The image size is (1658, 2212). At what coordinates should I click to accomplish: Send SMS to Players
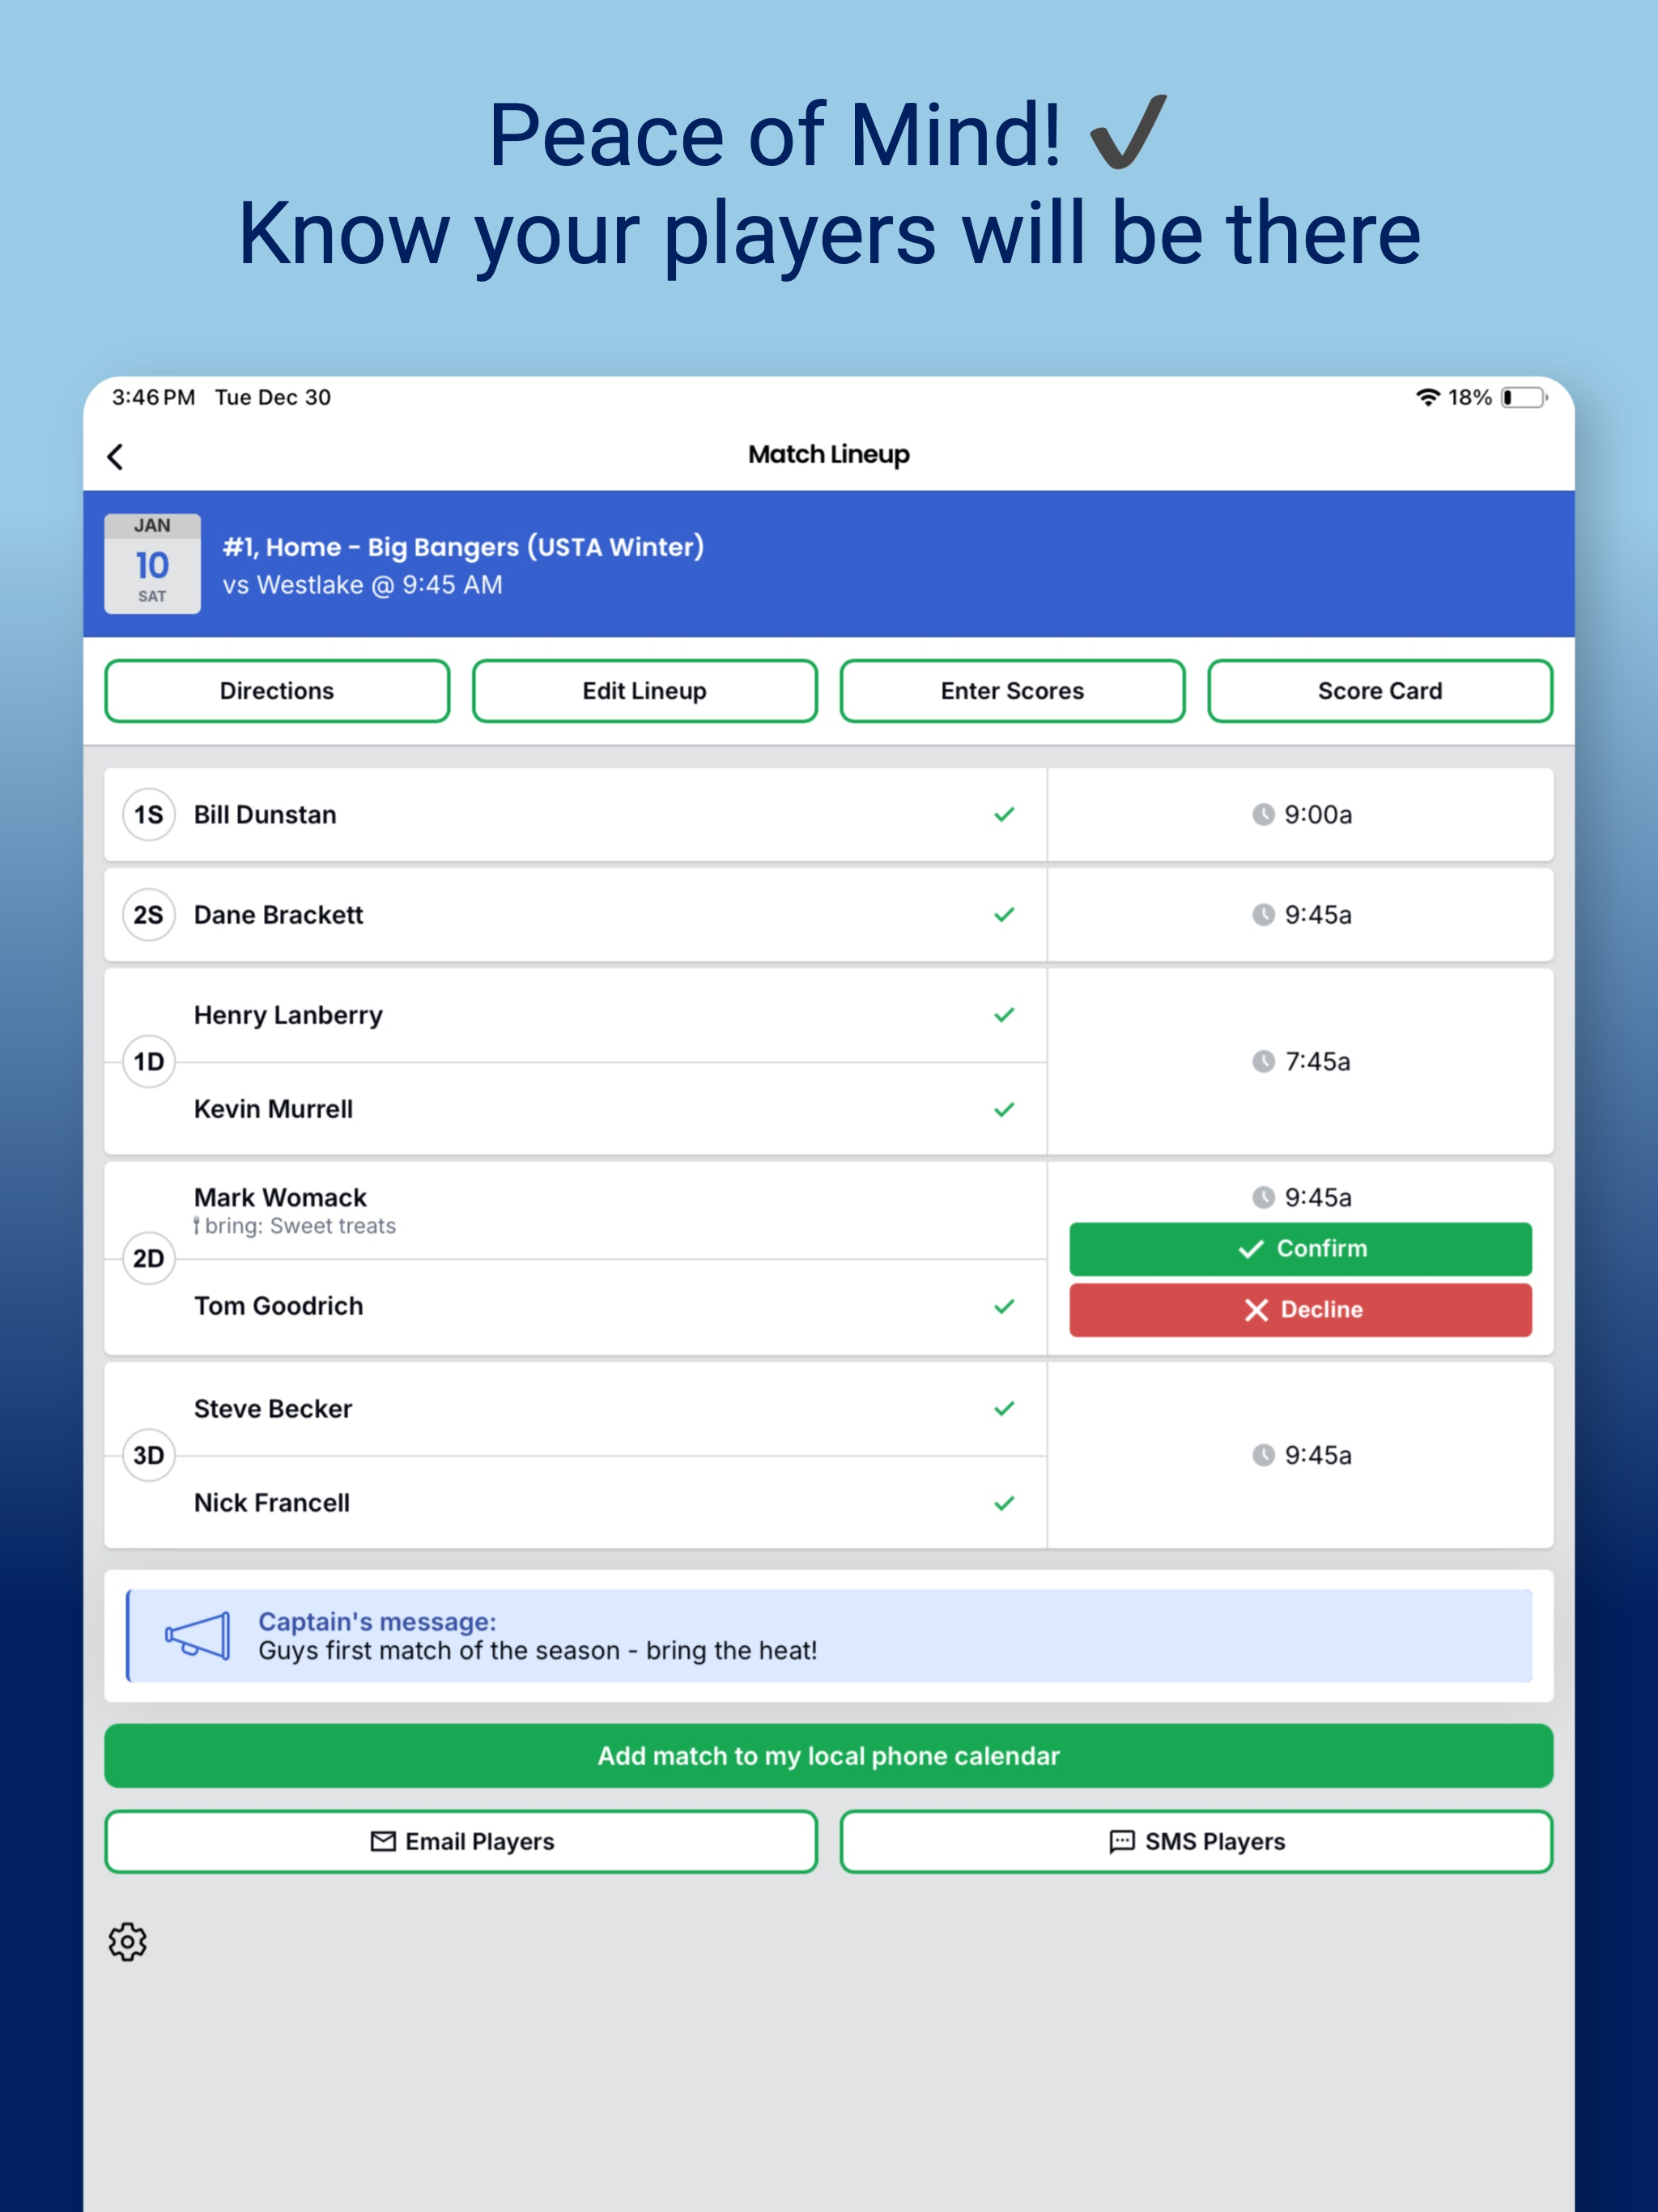pos(1196,1841)
